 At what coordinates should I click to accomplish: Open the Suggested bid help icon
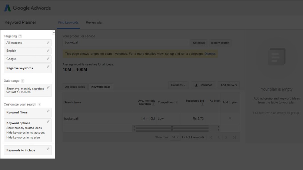tap(202, 104)
